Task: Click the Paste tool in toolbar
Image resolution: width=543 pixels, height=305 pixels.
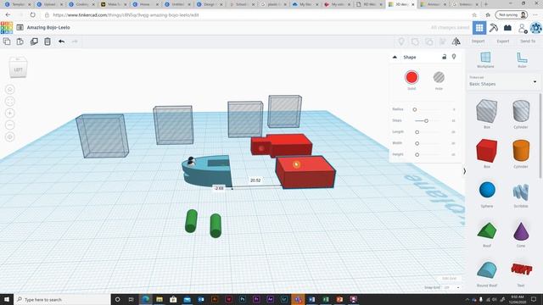Action: [x=20, y=42]
